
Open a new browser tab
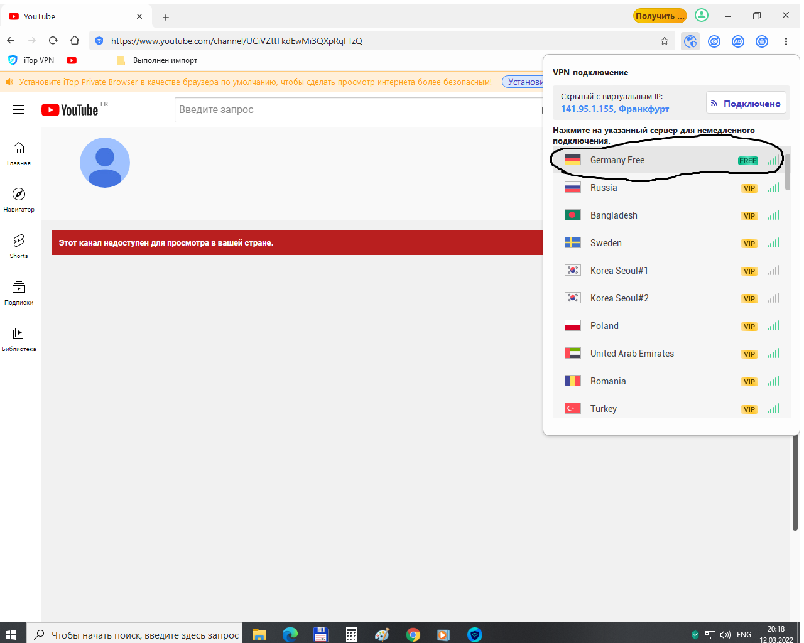point(166,17)
